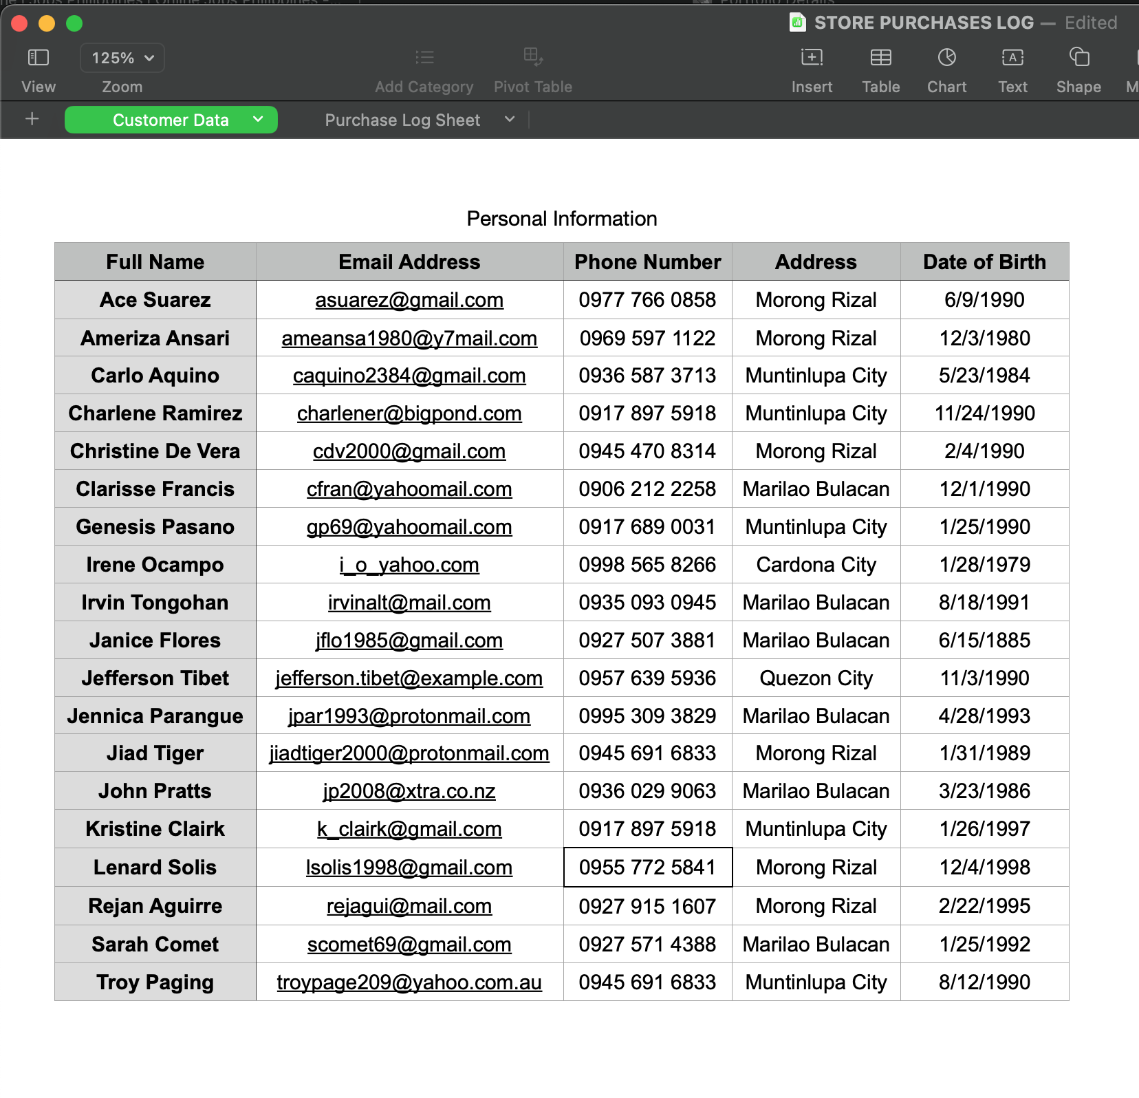Select phone cell 0977 766 0858
Screen dimensions: 1139x1098
(x=648, y=300)
